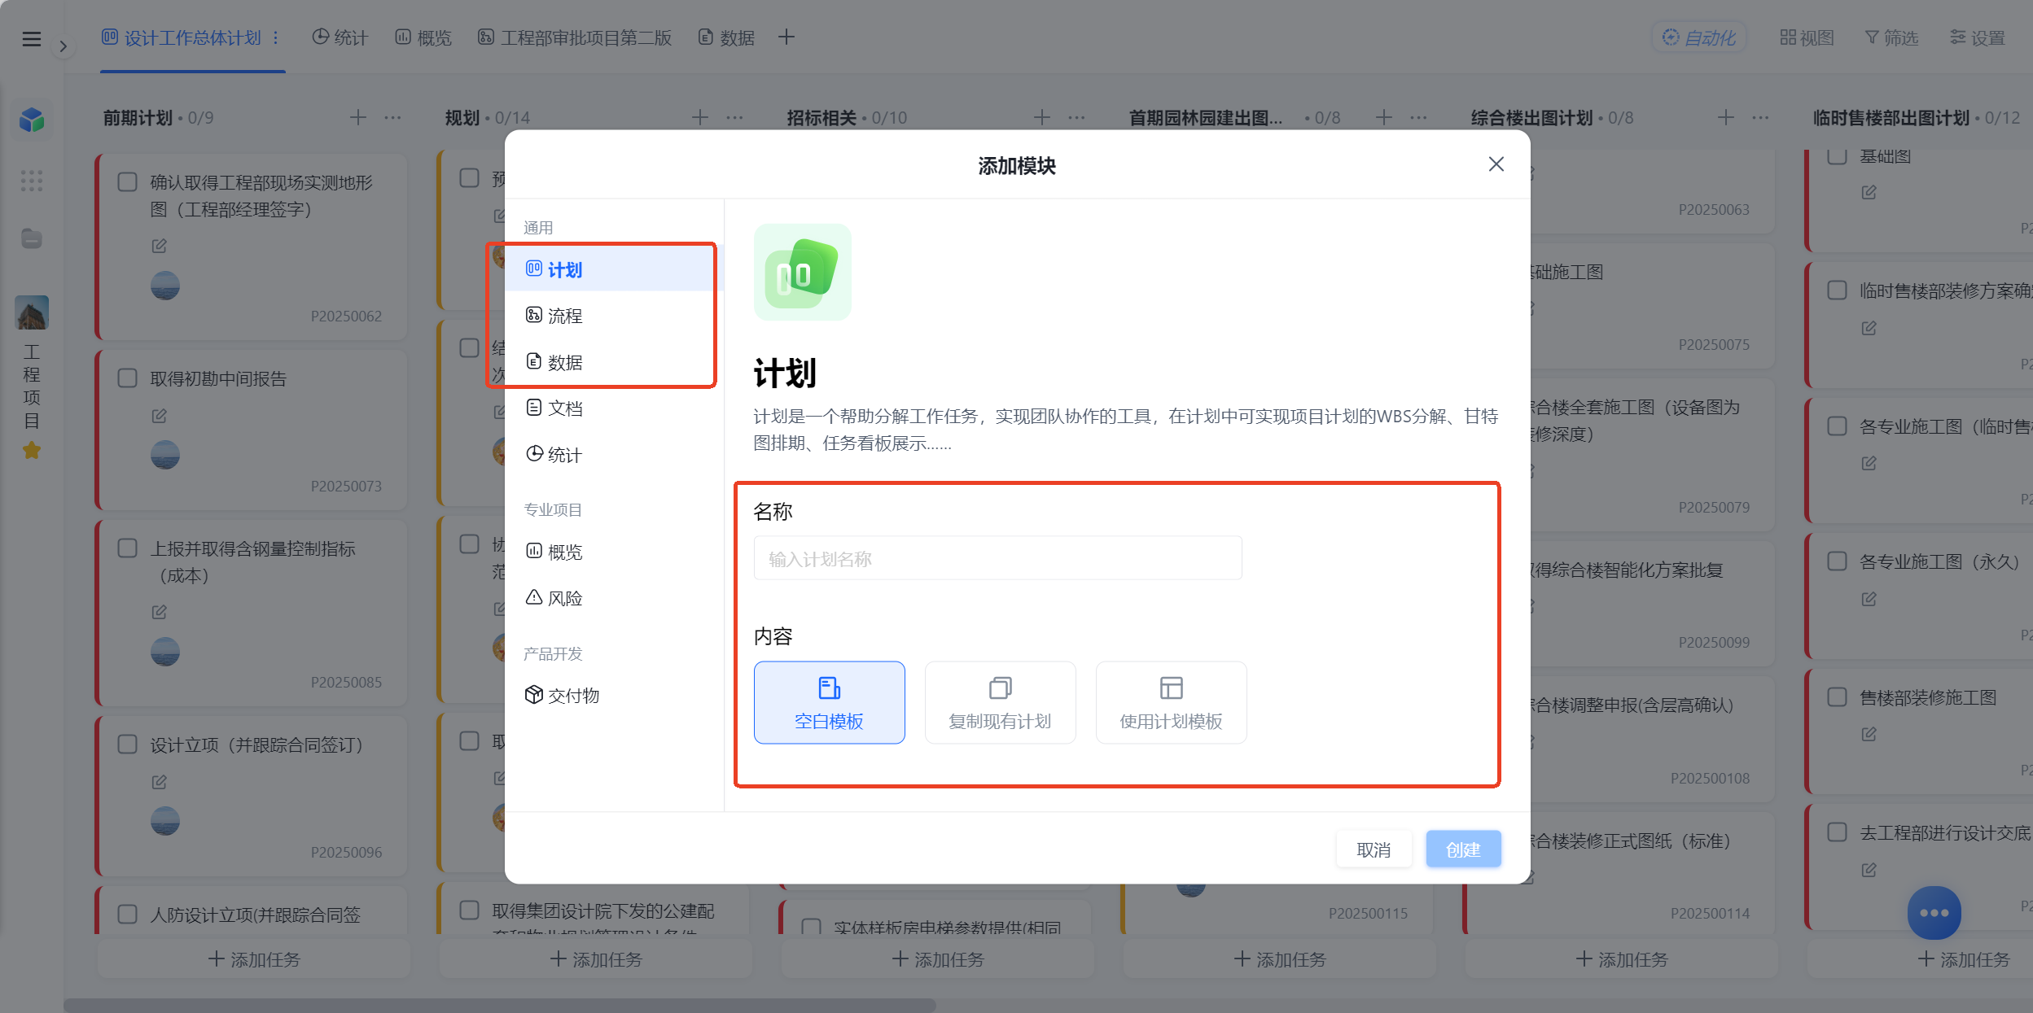Click the 创建 create button
This screenshot has height=1013, width=2033.
click(1463, 849)
